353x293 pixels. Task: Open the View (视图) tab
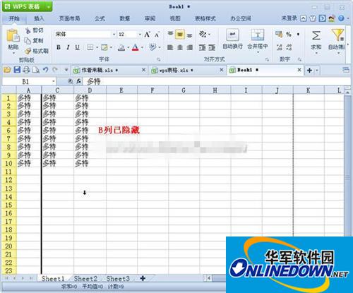pyautogui.click(x=175, y=18)
